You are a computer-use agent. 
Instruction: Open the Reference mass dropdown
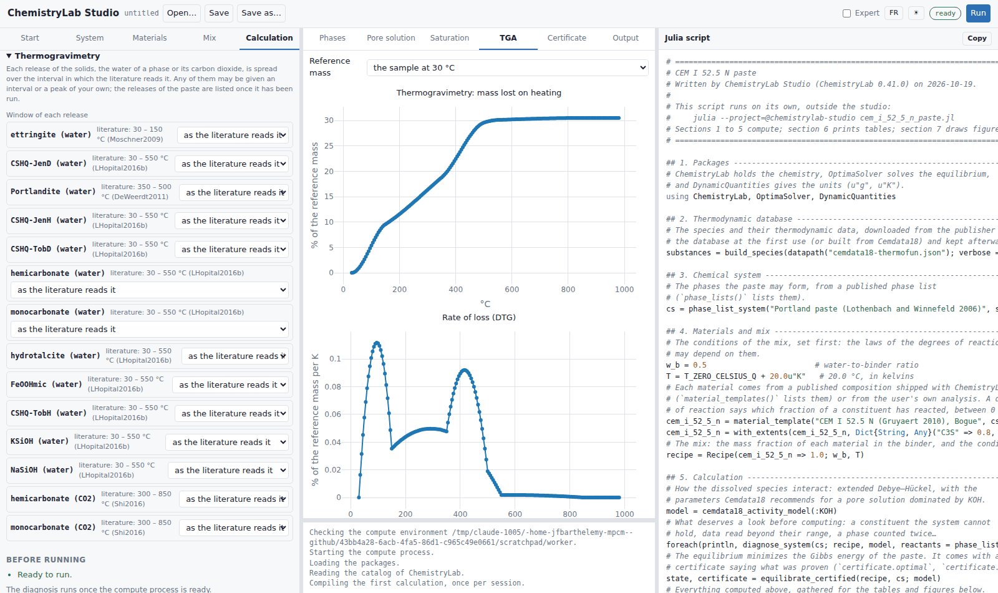pos(508,67)
